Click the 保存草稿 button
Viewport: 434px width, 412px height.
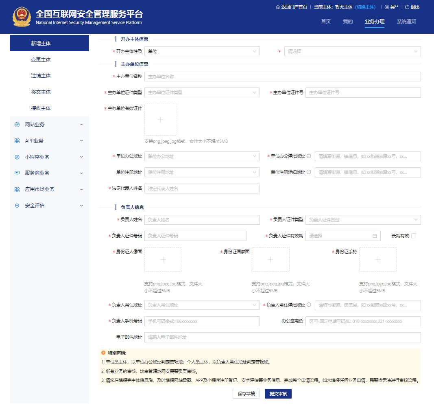[246, 394]
